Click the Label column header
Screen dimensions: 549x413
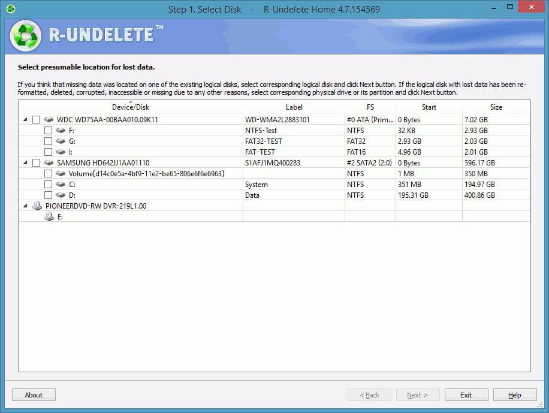coord(294,107)
